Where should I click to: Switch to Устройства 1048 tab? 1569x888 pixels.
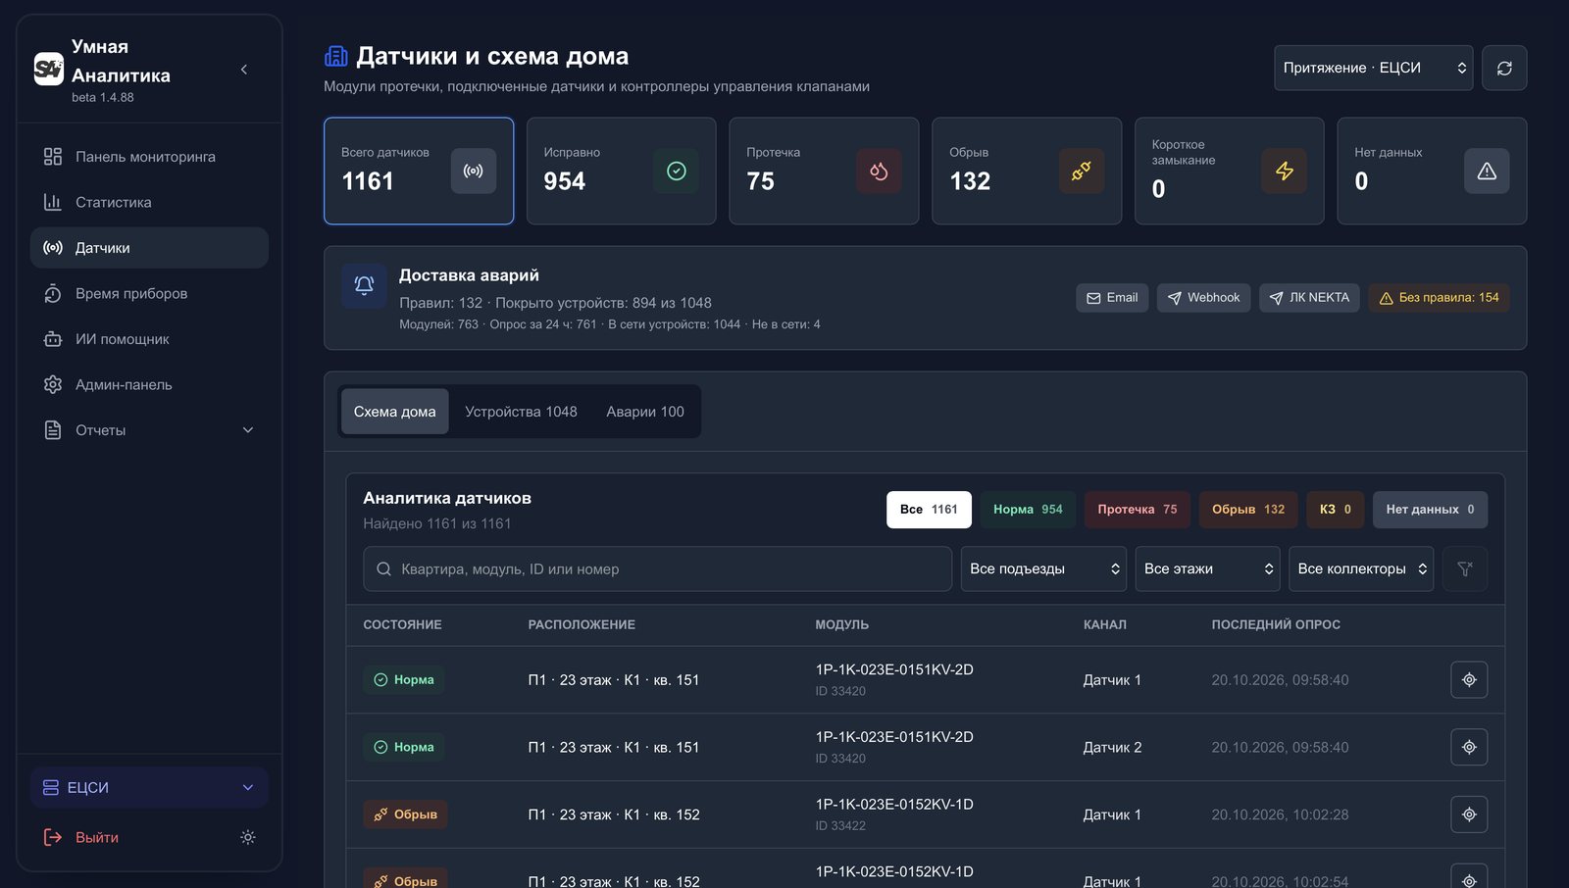click(521, 412)
